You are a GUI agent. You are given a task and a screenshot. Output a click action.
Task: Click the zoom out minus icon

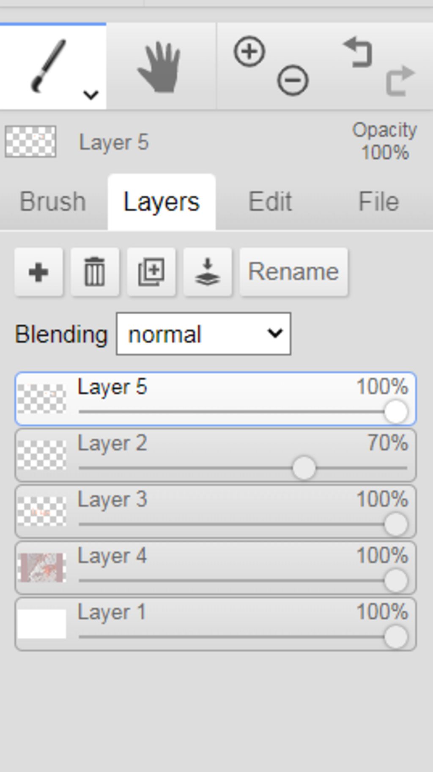[293, 80]
